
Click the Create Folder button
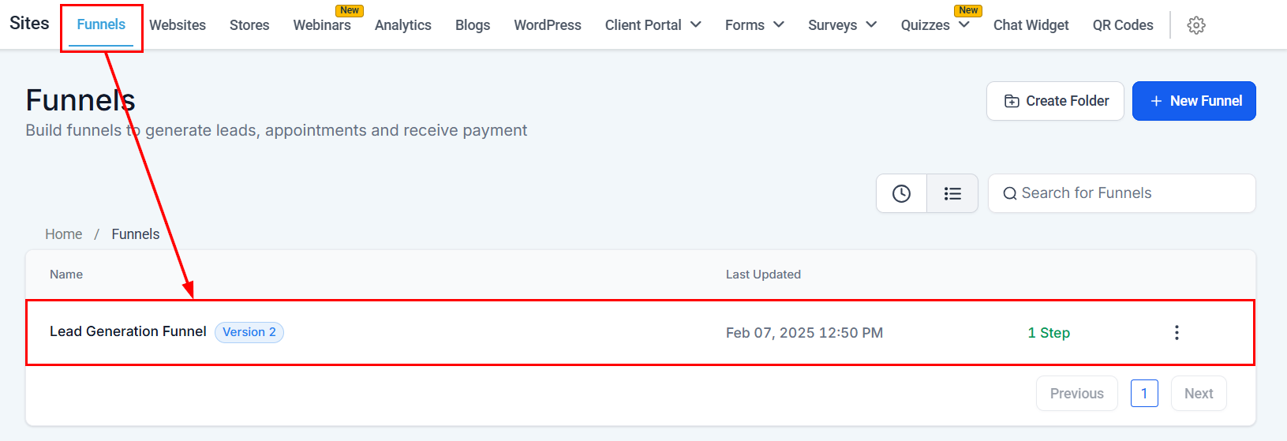click(1055, 101)
